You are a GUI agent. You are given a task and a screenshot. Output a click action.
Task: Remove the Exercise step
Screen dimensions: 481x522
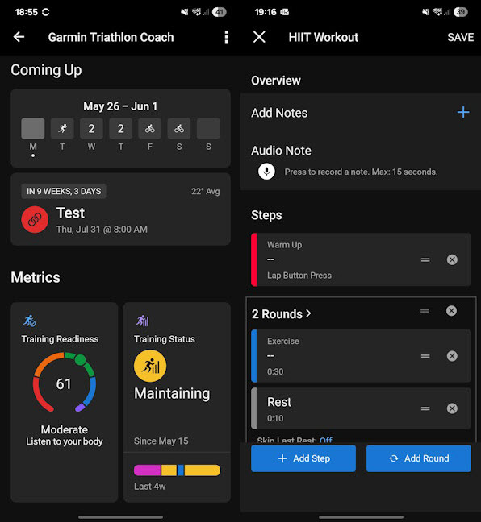point(452,356)
